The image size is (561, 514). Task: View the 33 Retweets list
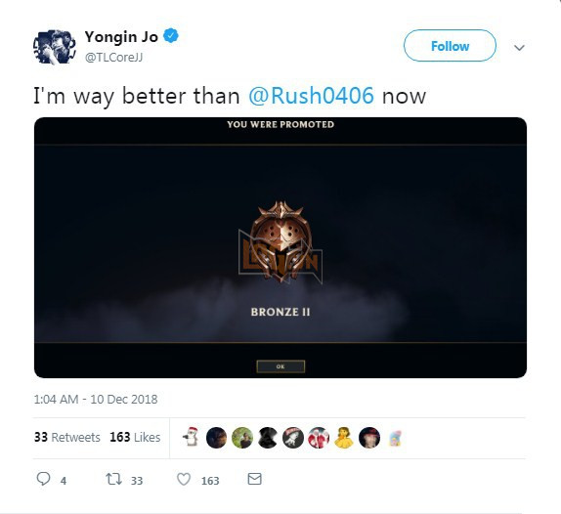[x=66, y=437]
